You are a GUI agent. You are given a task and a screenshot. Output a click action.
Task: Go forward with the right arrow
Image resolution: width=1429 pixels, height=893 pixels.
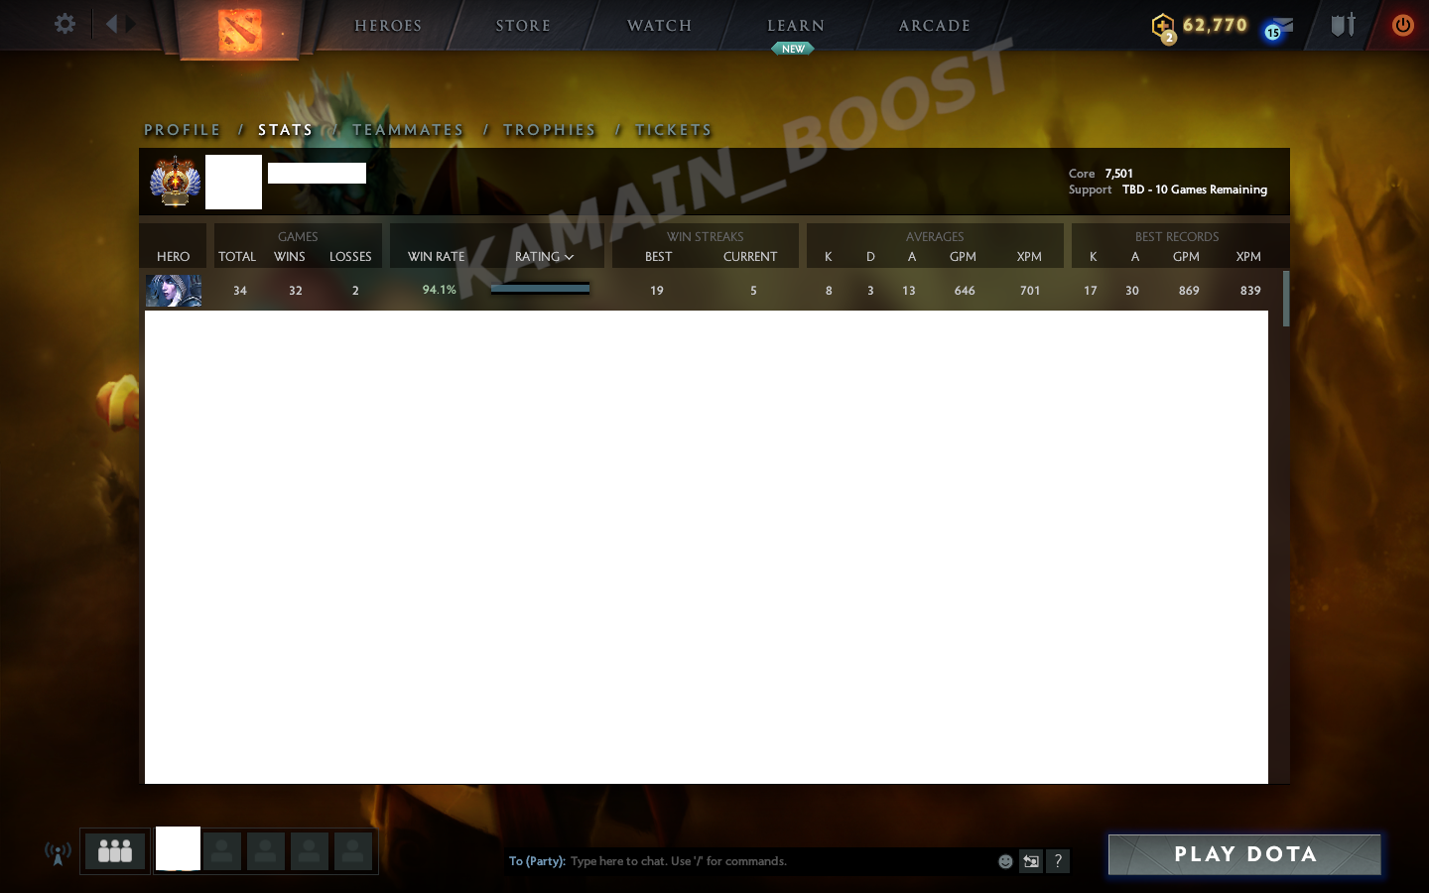tap(131, 24)
